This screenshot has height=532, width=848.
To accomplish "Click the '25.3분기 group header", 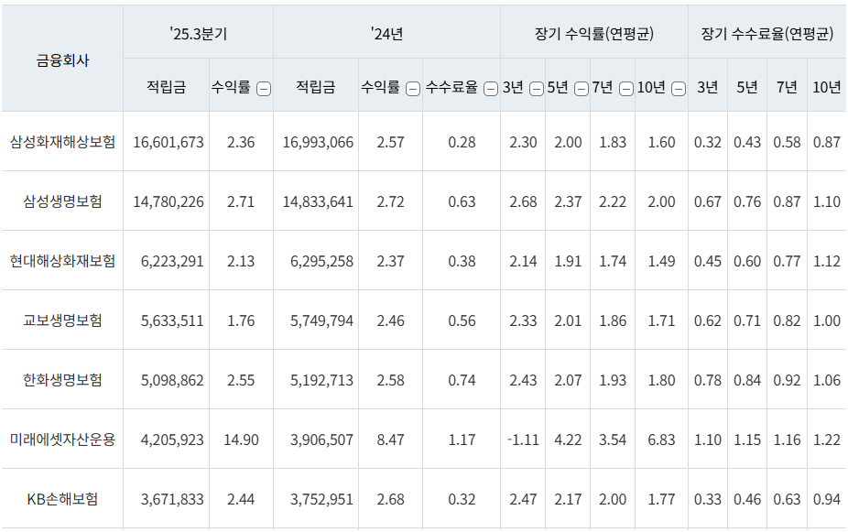I will [x=199, y=34].
